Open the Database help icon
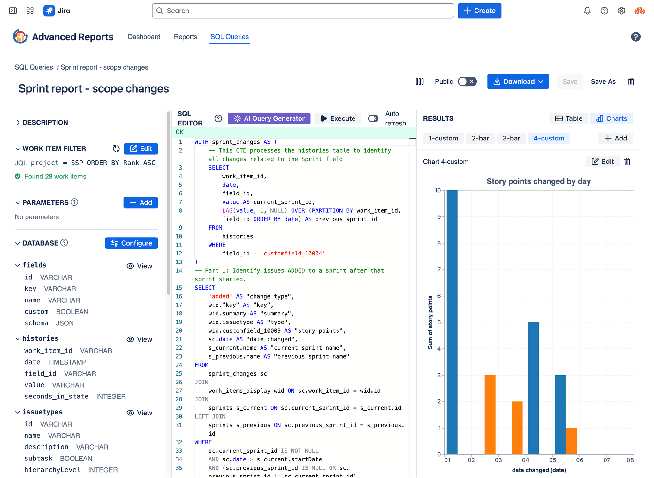 (x=64, y=243)
